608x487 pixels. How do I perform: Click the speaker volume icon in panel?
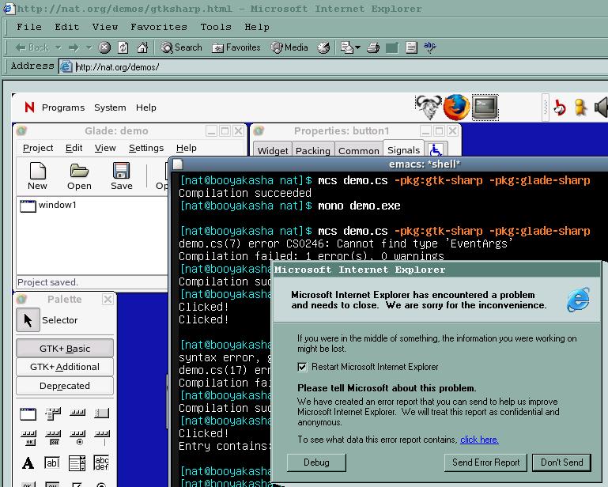click(x=601, y=108)
